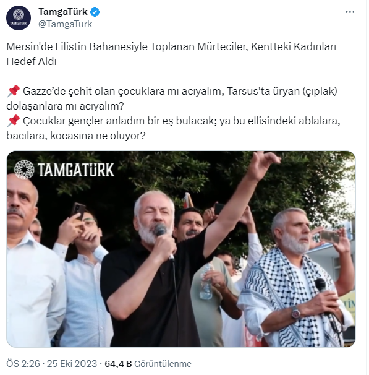Open the 25 Eki 2023 date link
Screen dimensions: 369x375
click(72, 364)
